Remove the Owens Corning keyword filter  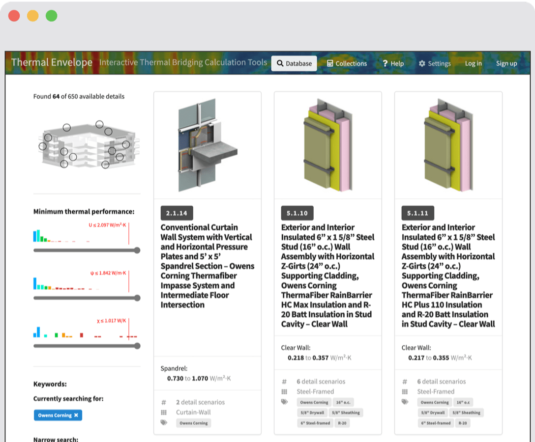pos(76,415)
